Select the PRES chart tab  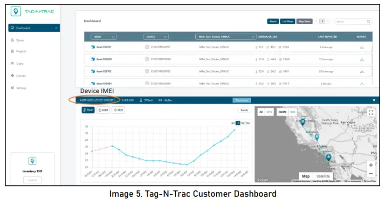tap(118, 110)
